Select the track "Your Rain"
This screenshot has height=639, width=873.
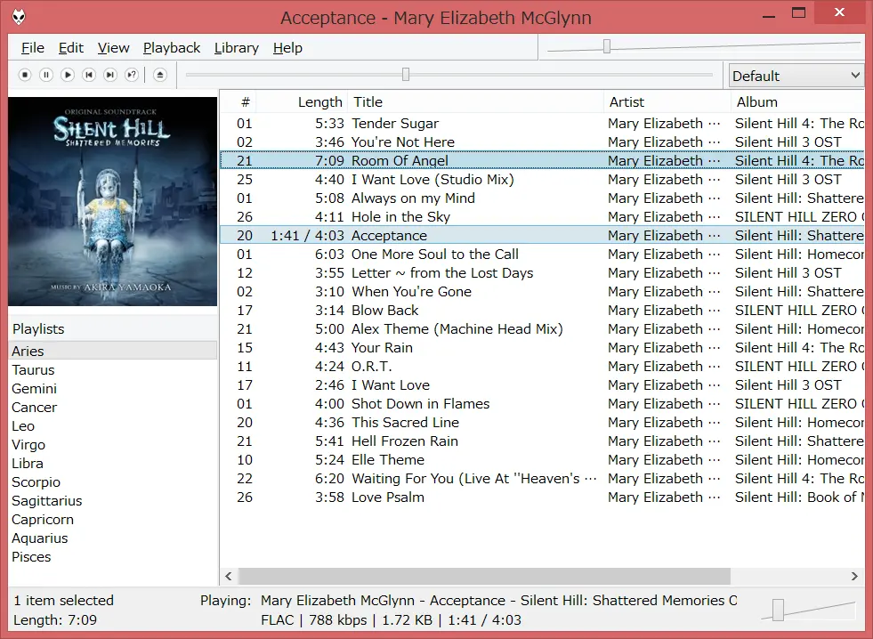coord(542,348)
